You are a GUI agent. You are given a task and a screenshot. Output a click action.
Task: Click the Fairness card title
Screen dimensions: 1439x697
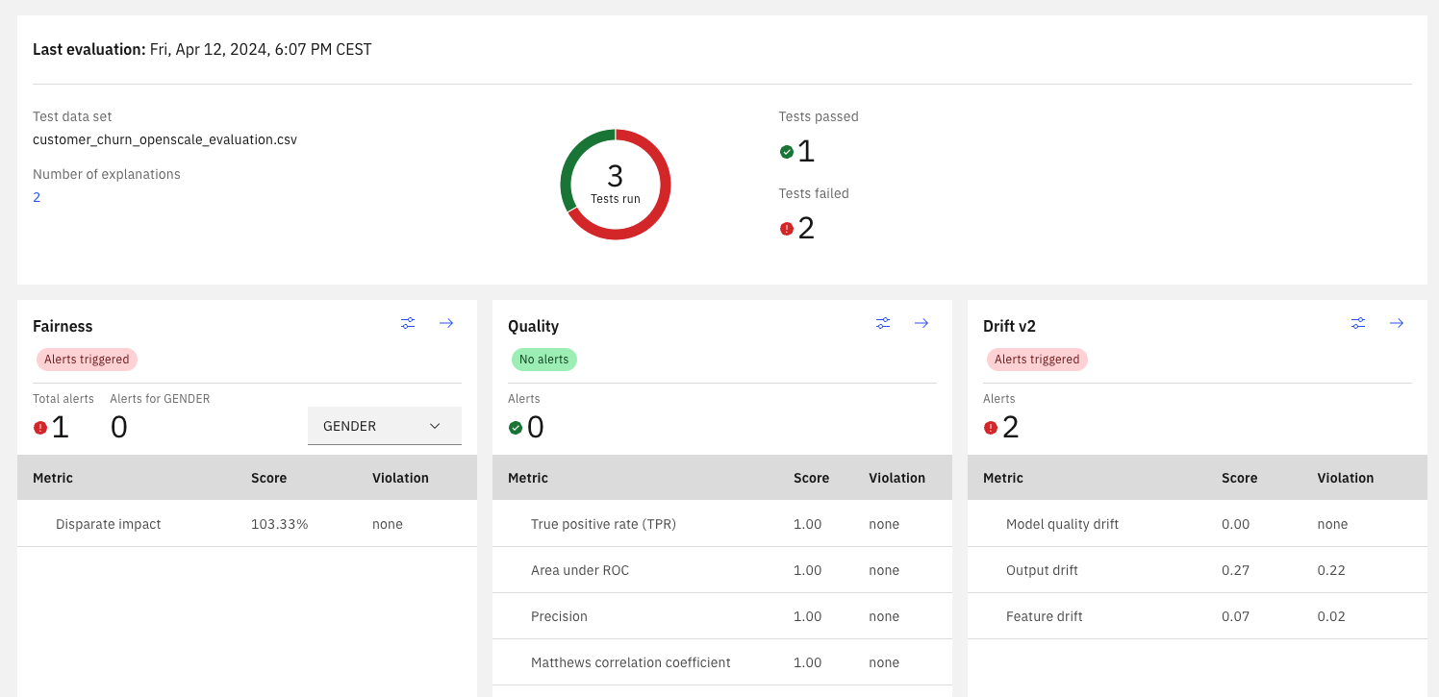tap(63, 326)
